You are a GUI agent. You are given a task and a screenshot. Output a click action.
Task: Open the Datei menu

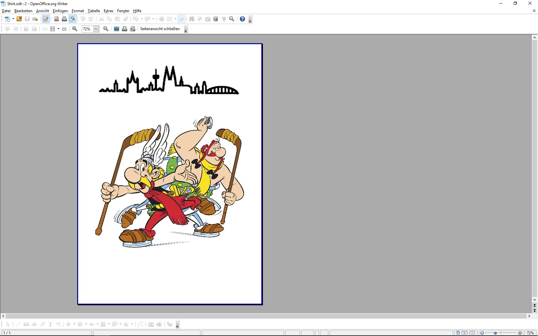tap(6, 11)
